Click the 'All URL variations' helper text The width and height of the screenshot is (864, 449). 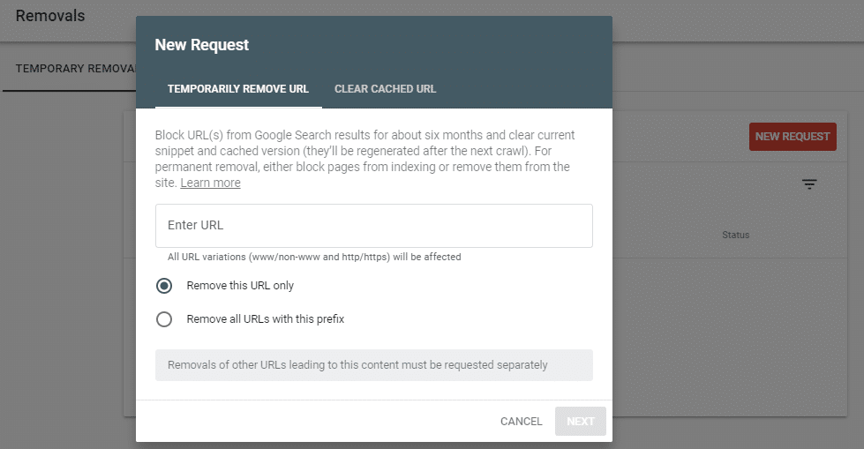[314, 257]
